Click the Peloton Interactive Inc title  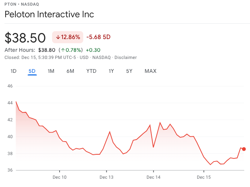[49, 14]
